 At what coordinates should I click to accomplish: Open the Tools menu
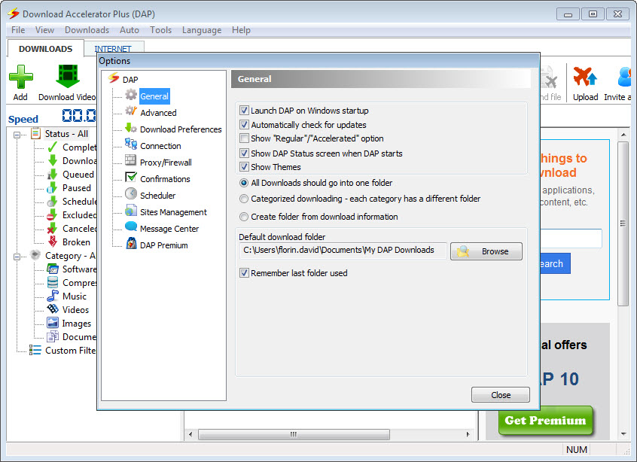tap(160, 30)
